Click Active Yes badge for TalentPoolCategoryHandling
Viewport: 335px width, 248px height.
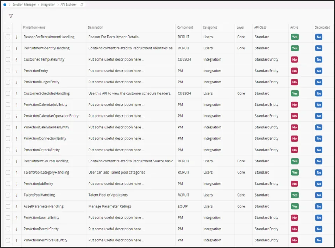click(x=295, y=173)
